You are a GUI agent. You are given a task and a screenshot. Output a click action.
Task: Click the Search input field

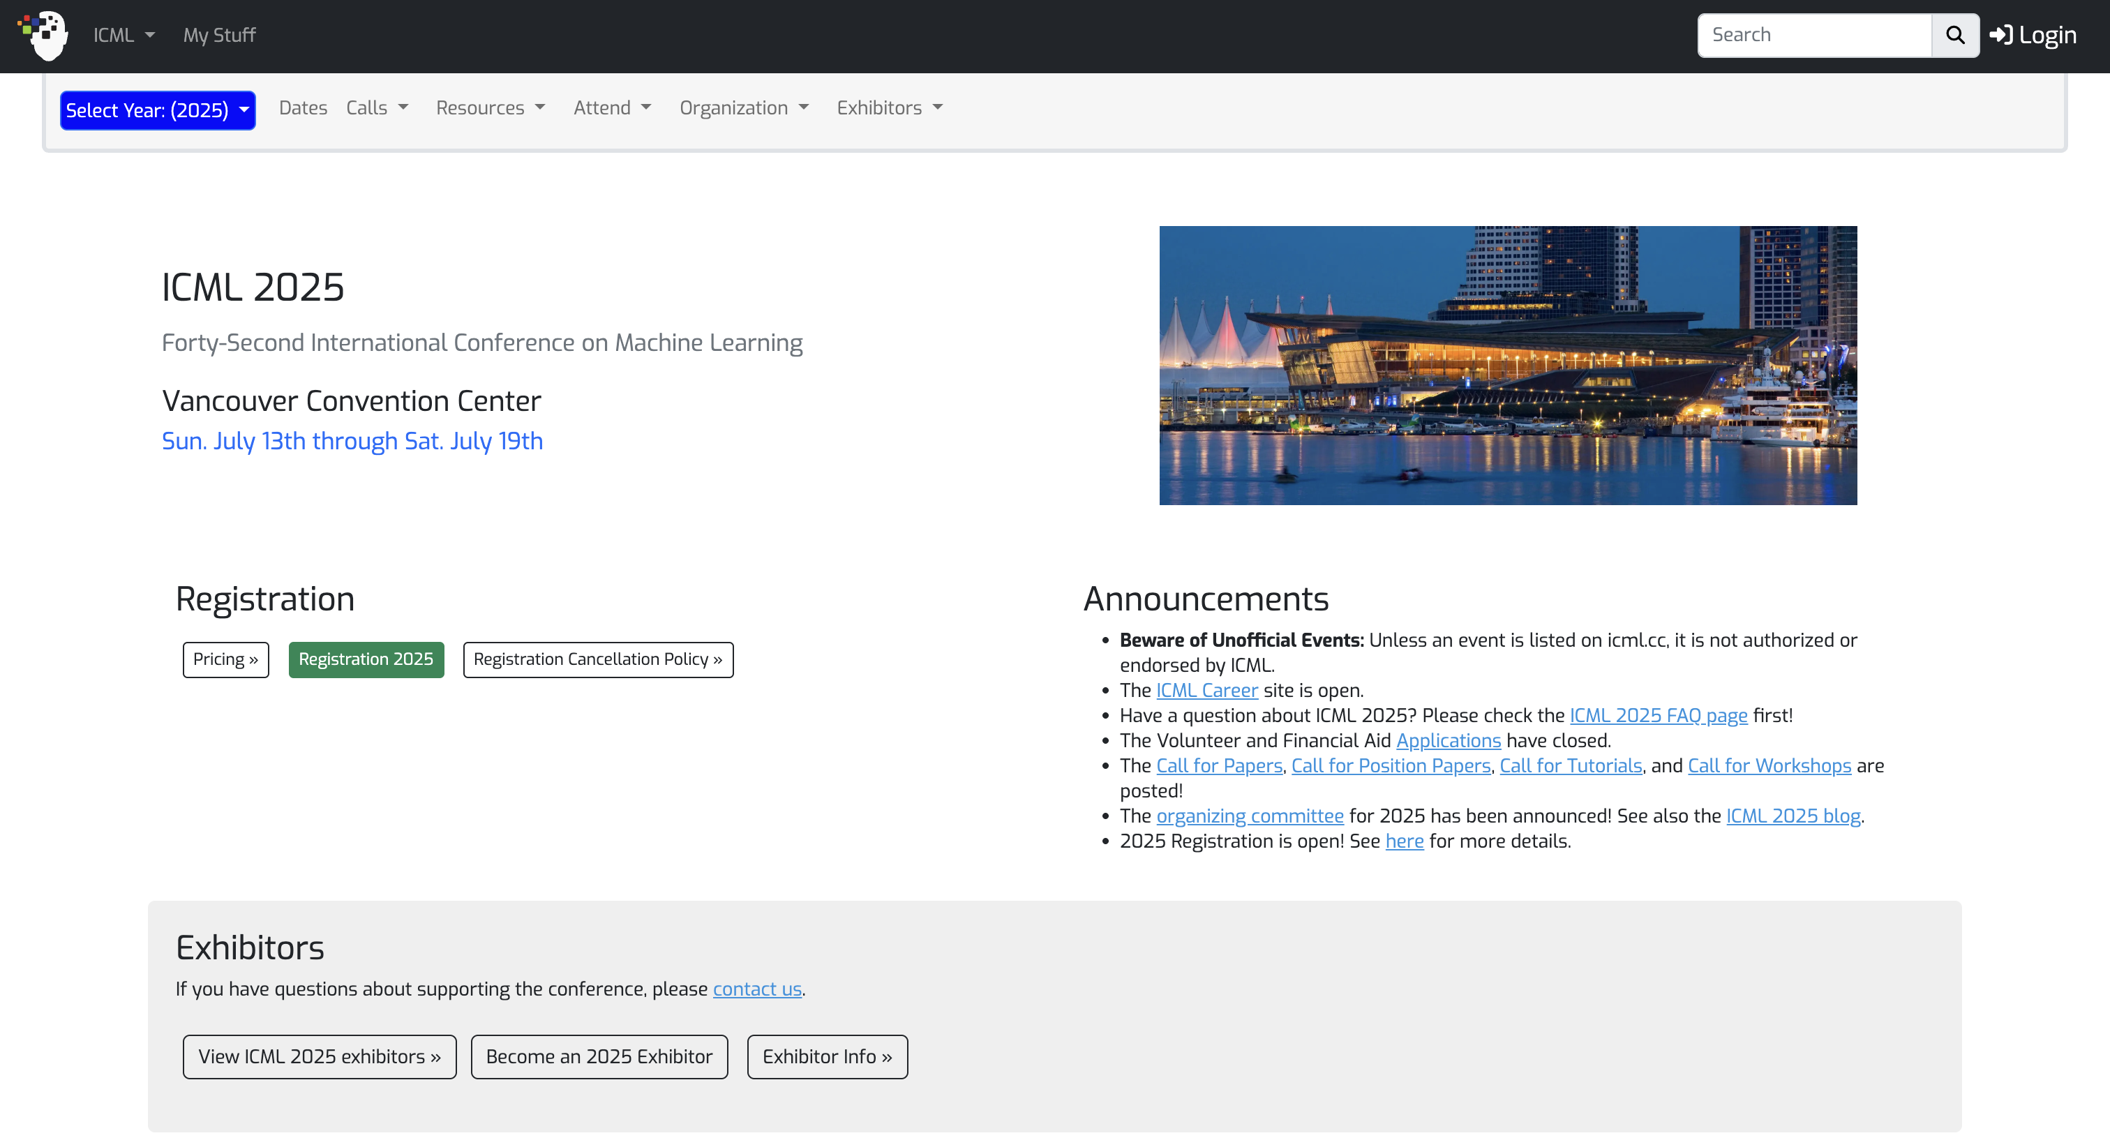pos(1813,35)
